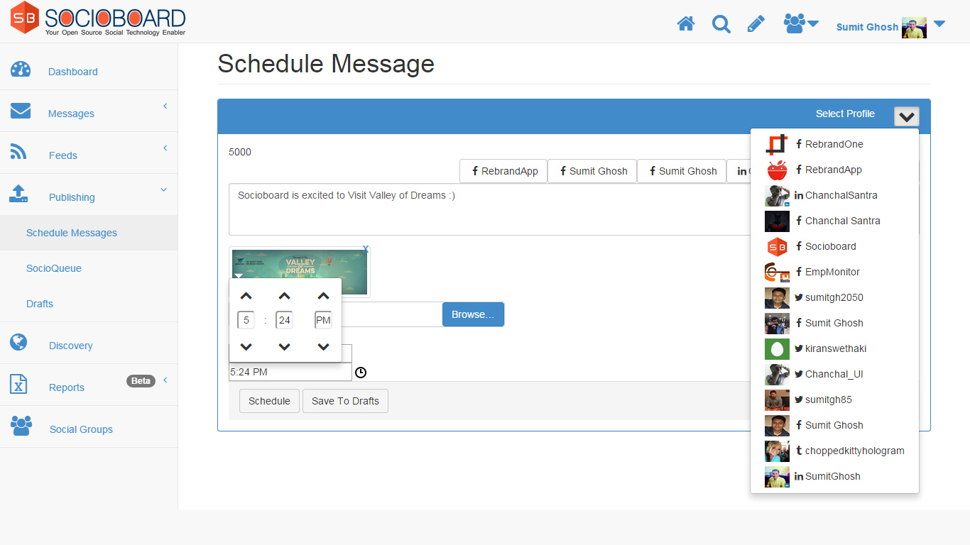Click the Social Groups people icon
The image size is (970, 545).
[21, 426]
